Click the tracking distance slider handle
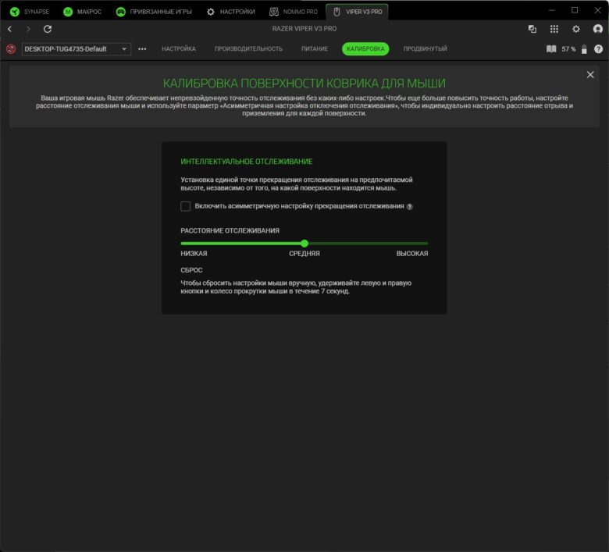Viewport: 609px width, 552px height. (304, 244)
